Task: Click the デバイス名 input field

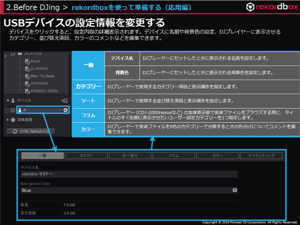Action: [129, 174]
